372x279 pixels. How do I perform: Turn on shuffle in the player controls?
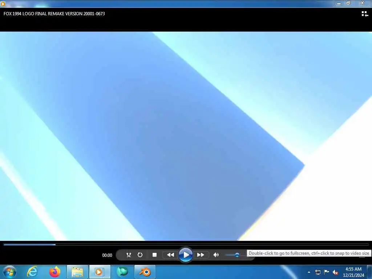point(129,255)
